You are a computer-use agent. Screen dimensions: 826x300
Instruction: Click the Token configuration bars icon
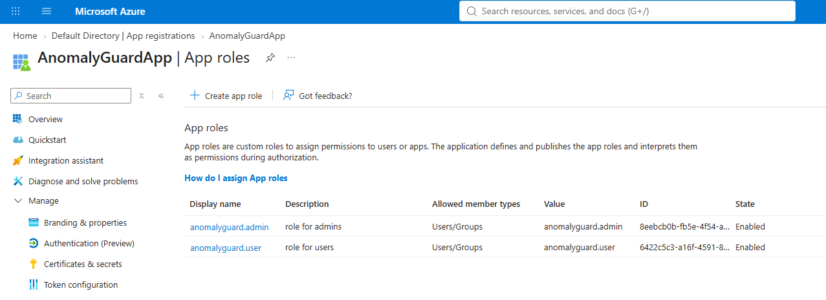[34, 284]
